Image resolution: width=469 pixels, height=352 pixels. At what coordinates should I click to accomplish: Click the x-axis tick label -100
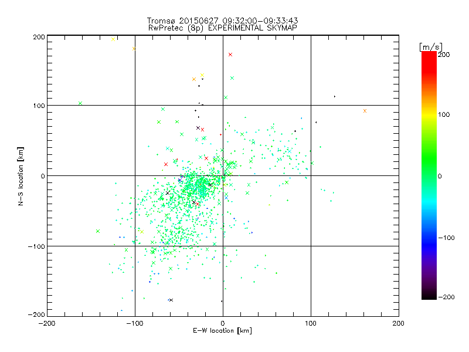point(135,323)
